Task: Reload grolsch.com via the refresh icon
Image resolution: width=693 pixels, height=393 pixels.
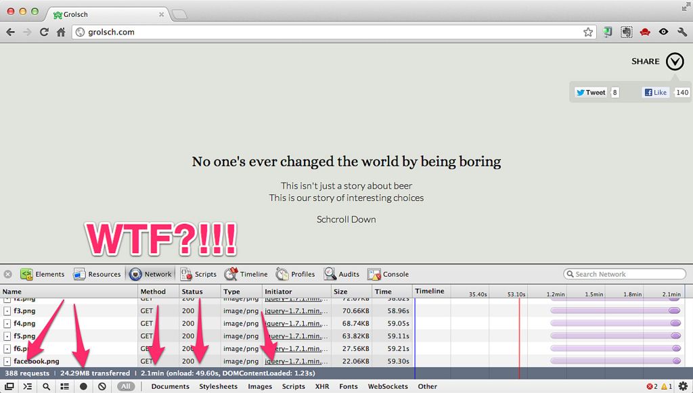Action: tap(43, 31)
